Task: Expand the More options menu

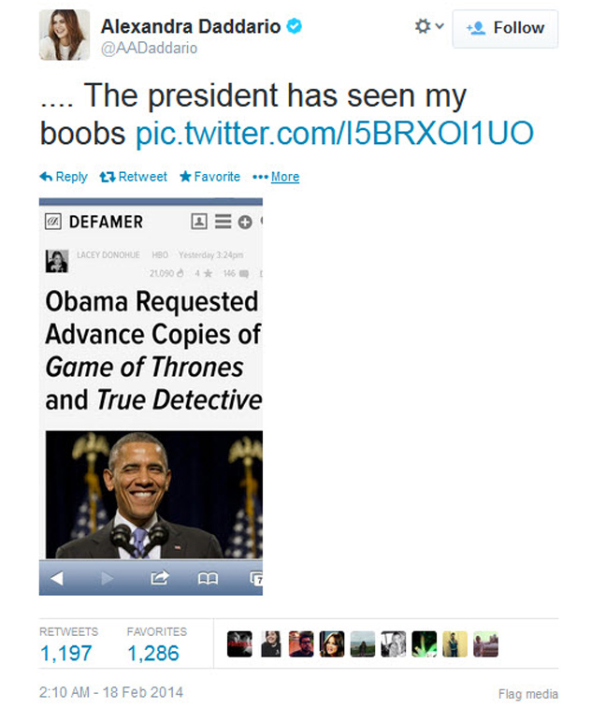Action: coord(277,177)
